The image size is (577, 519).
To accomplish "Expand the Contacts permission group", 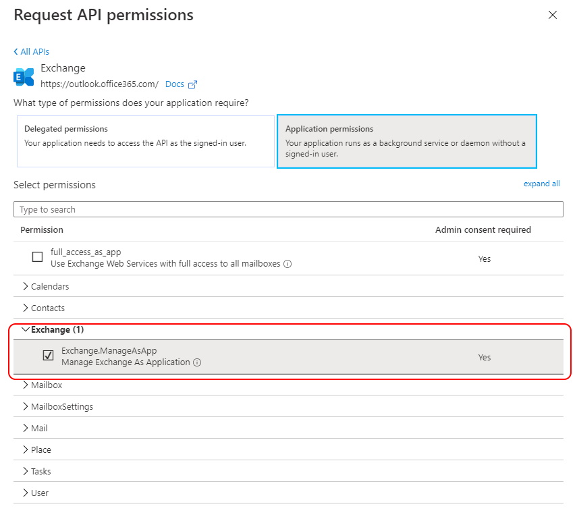I will 288,308.
